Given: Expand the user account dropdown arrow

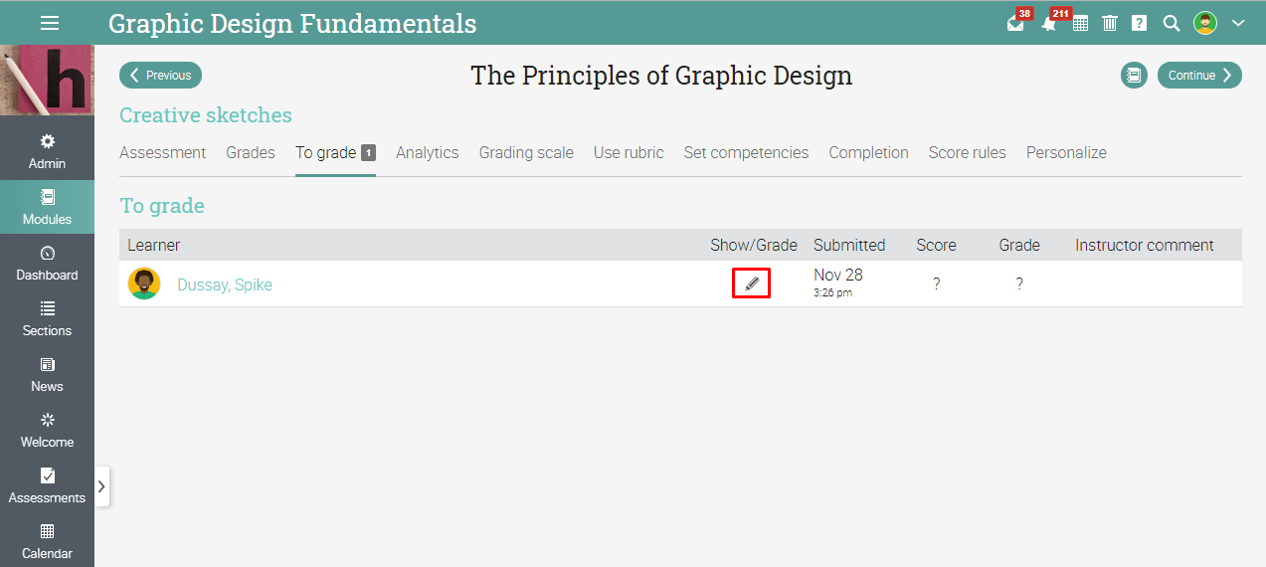Looking at the screenshot, I should pyautogui.click(x=1238, y=23).
